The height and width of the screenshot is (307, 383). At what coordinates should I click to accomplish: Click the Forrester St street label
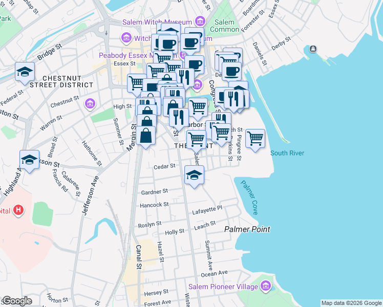click(253, 21)
